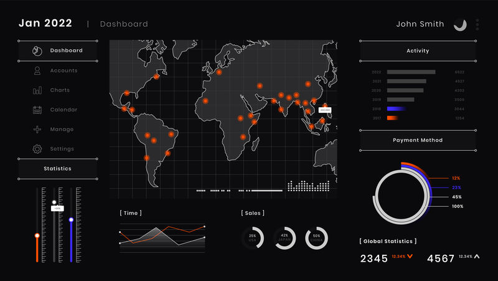The width and height of the screenshot is (498, 281).
Task: Click the Dashboard pie chart icon
Action: tap(37, 50)
